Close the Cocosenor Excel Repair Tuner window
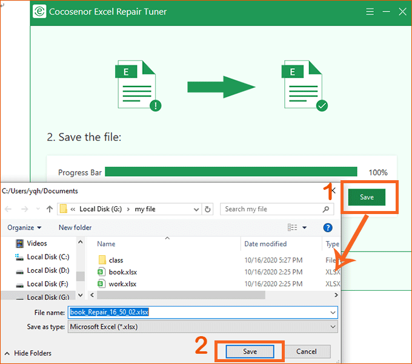The height and width of the screenshot is (364, 412). pos(402,11)
